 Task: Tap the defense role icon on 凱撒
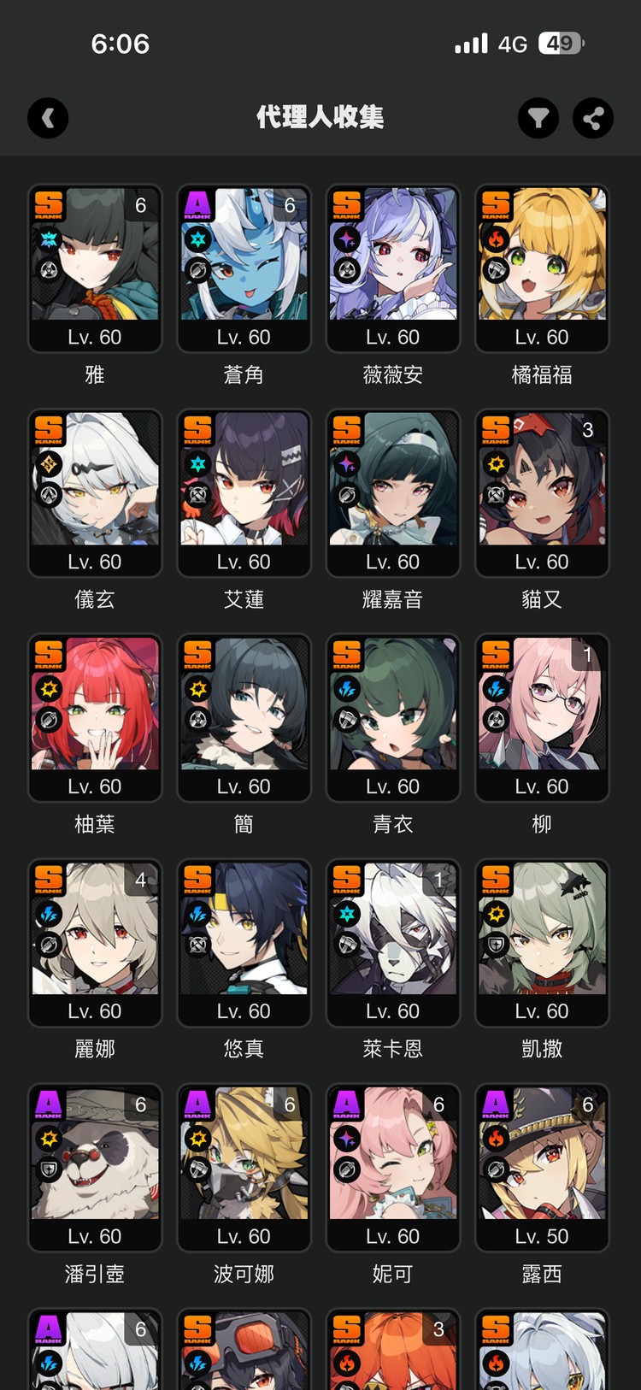coord(496,945)
